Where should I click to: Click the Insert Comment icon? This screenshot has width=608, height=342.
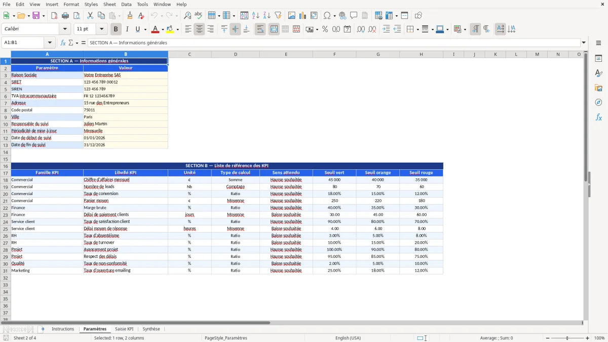tap(354, 16)
